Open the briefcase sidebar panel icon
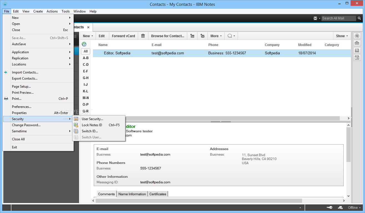Image resolution: width=365 pixels, height=213 pixels. tap(357, 43)
